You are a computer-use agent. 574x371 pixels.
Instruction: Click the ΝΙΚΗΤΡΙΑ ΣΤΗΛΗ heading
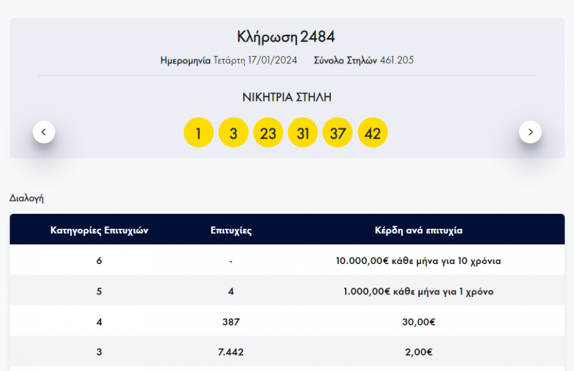(x=286, y=97)
